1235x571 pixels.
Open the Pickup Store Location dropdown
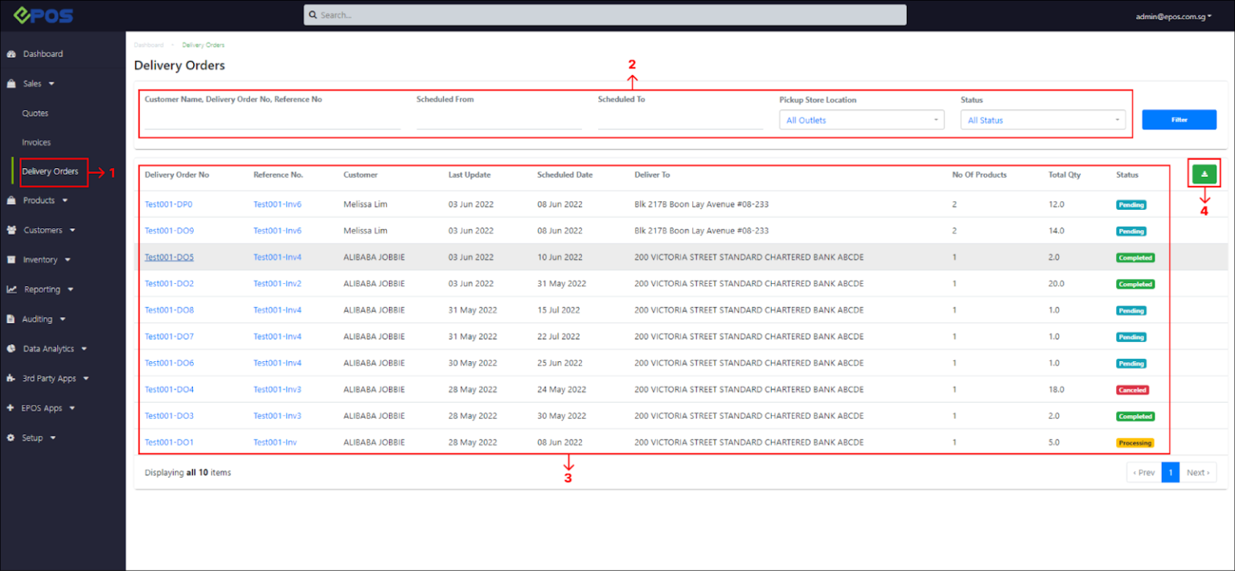tap(860, 119)
